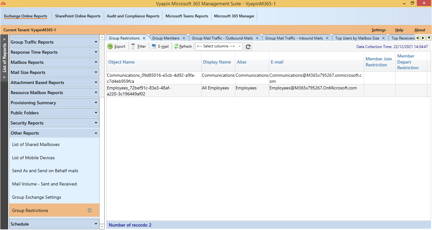Click sidebar scrollbar up arrow
The height and width of the screenshot is (230, 432).
tap(102, 37)
